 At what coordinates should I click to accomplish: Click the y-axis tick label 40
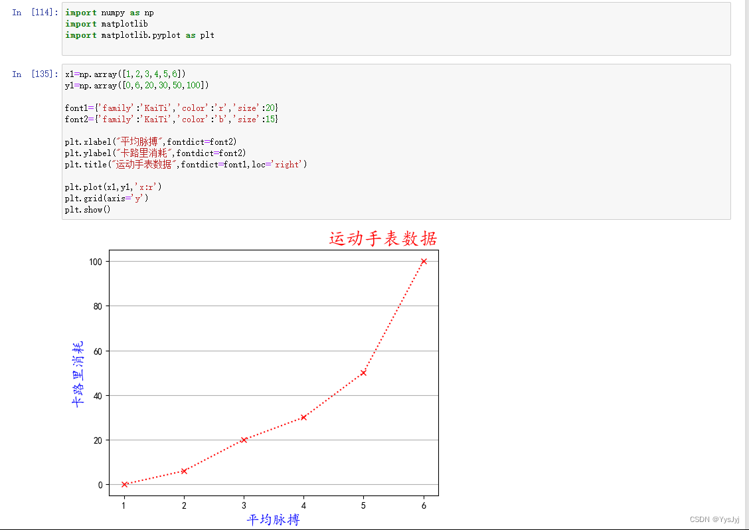(98, 396)
